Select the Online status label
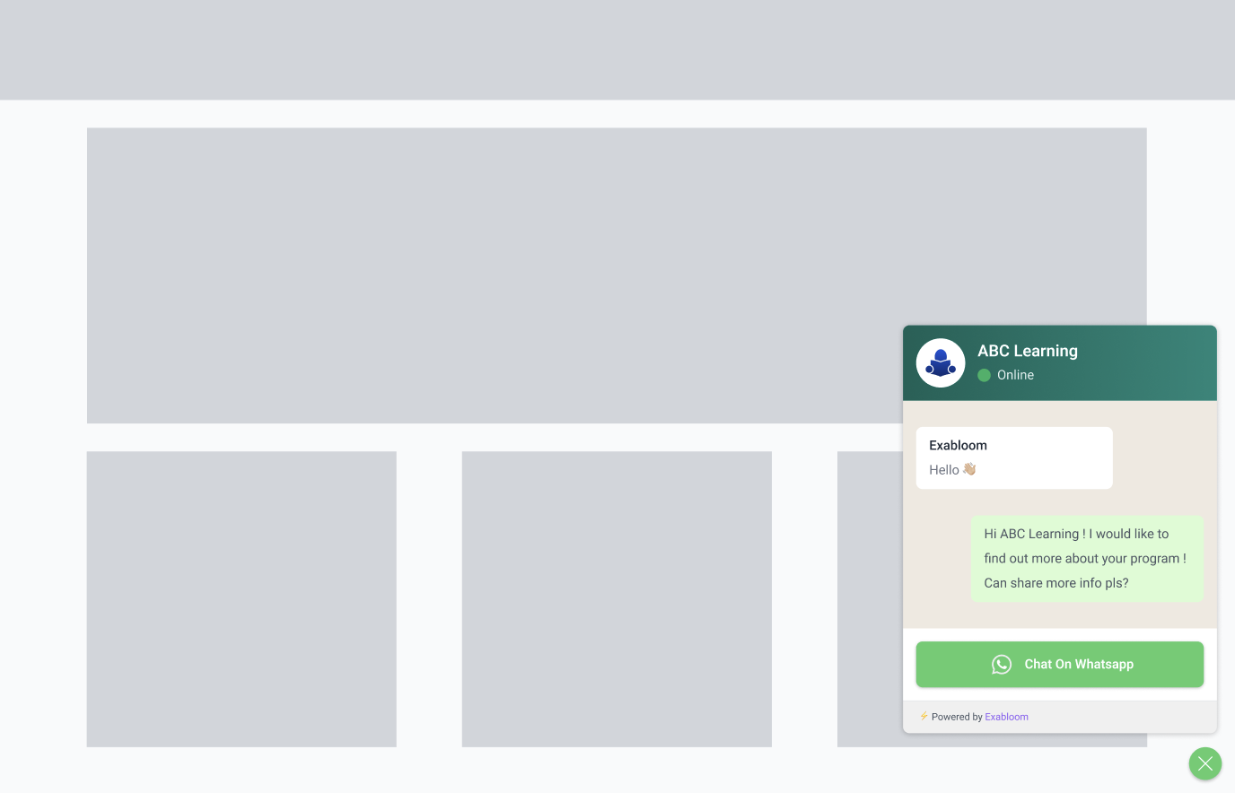This screenshot has width=1235, height=793. [1015, 375]
